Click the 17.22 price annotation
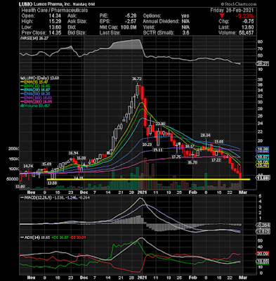This screenshot has width=276, height=281. click(x=216, y=160)
